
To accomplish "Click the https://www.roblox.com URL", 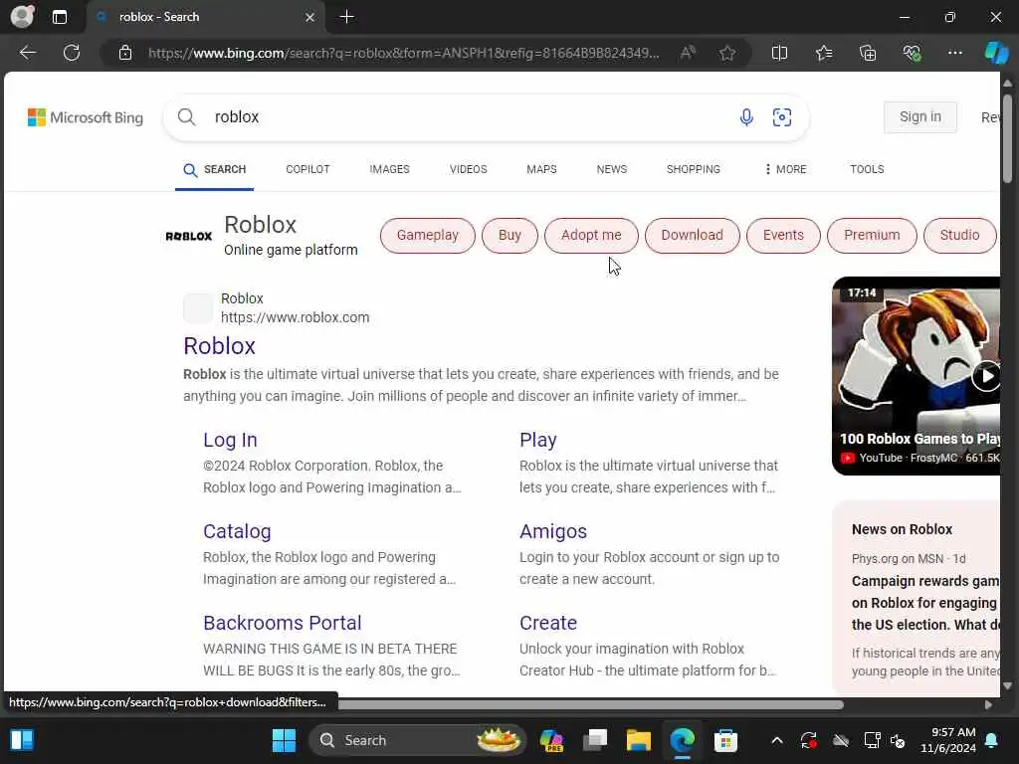I will 295,317.
